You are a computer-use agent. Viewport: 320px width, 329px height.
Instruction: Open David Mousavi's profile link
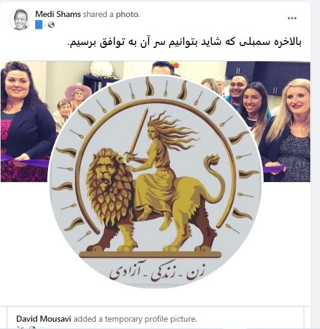click(44, 319)
